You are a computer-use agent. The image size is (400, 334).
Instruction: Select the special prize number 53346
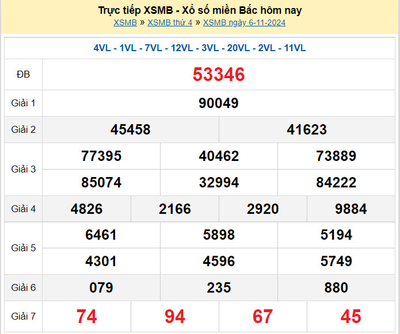click(219, 74)
